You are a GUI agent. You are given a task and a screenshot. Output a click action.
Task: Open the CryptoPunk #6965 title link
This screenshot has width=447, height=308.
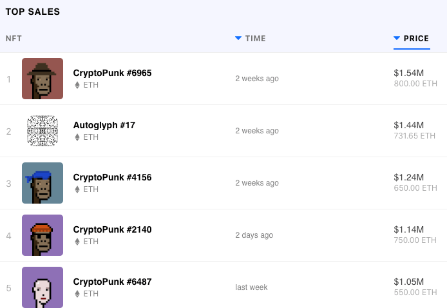click(x=112, y=73)
